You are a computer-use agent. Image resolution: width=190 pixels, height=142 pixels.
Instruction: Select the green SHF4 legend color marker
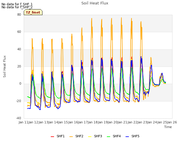tap(109, 137)
